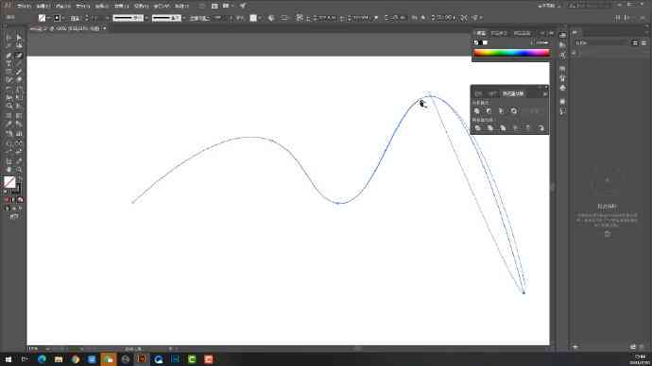Click the Minus Front icon in Pathfinder
The image size is (652, 366).
[489, 111]
